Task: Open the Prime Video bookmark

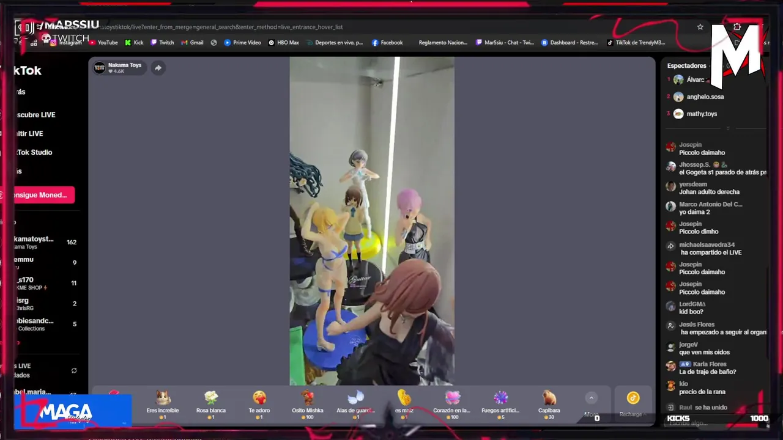Action: tap(242, 43)
